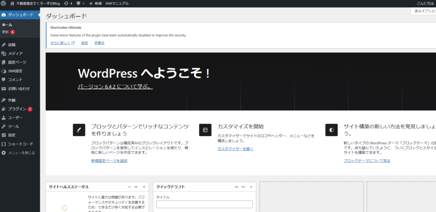
Task: Click the 設定 link in the Shortcodes Ultimate notice
Action: pos(85,43)
